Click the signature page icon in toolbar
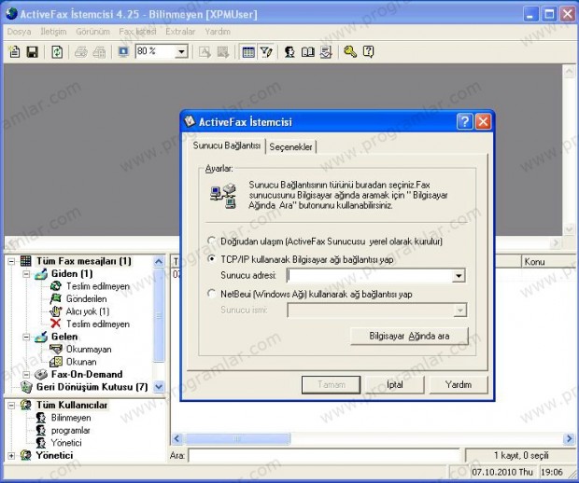This screenshot has height=483, width=579. tap(326, 52)
